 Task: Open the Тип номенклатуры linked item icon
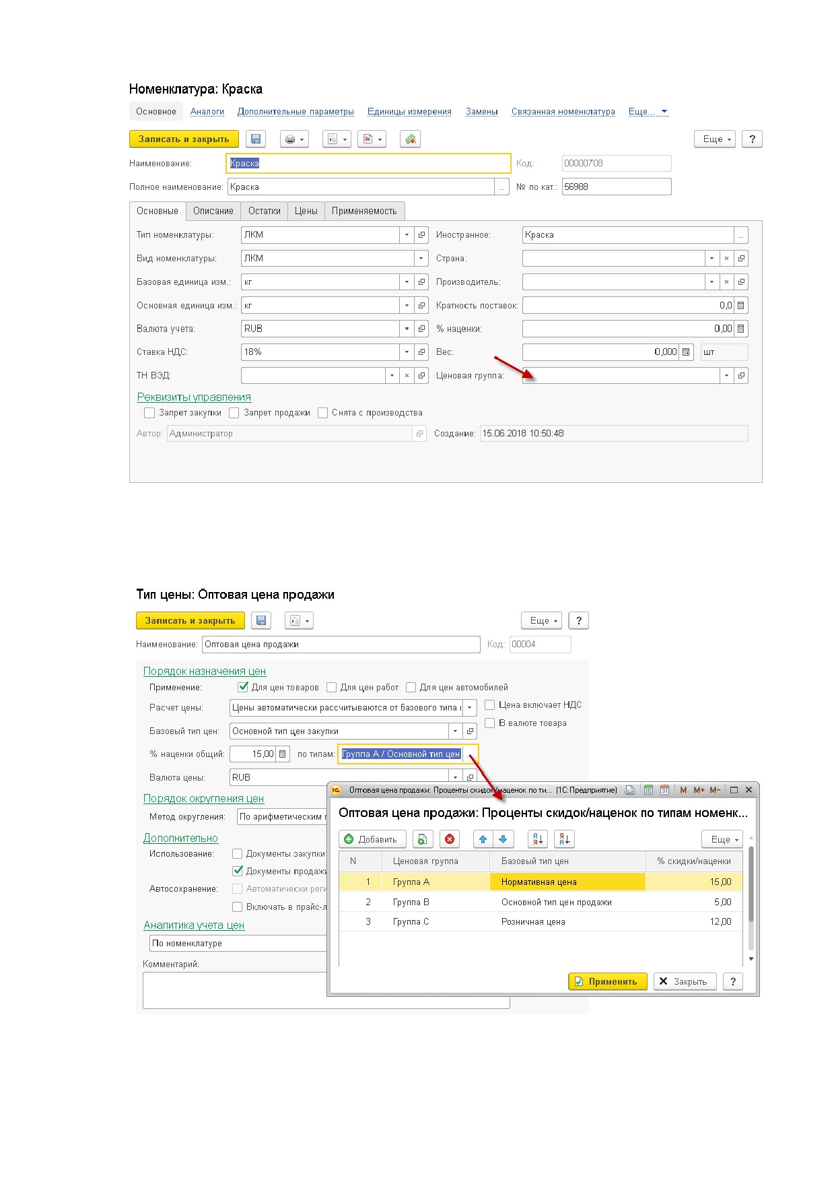click(x=421, y=235)
